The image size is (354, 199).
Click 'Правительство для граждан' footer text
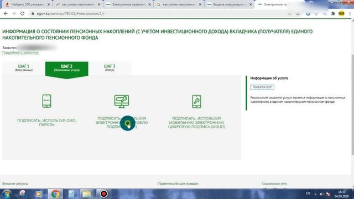point(178,184)
